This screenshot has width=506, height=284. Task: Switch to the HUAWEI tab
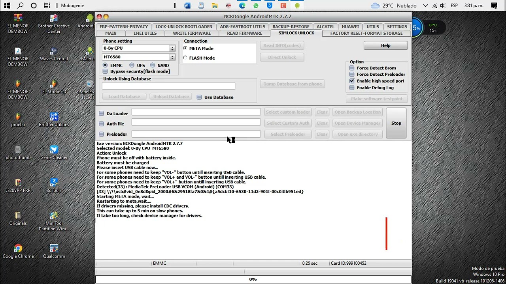(350, 26)
